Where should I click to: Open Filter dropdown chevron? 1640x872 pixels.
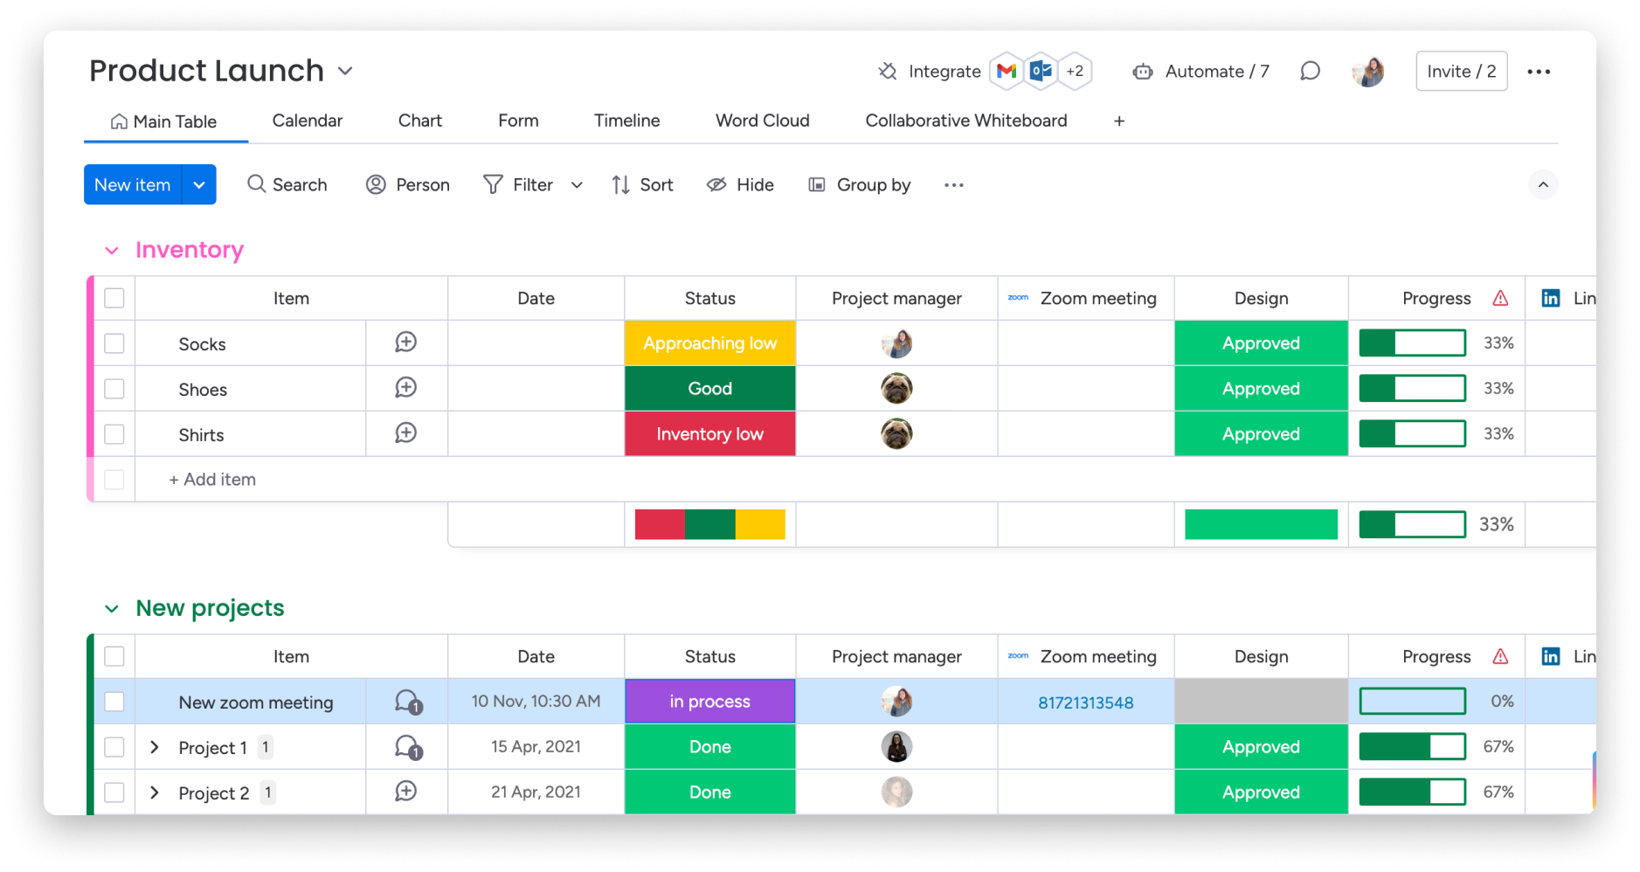tap(577, 185)
